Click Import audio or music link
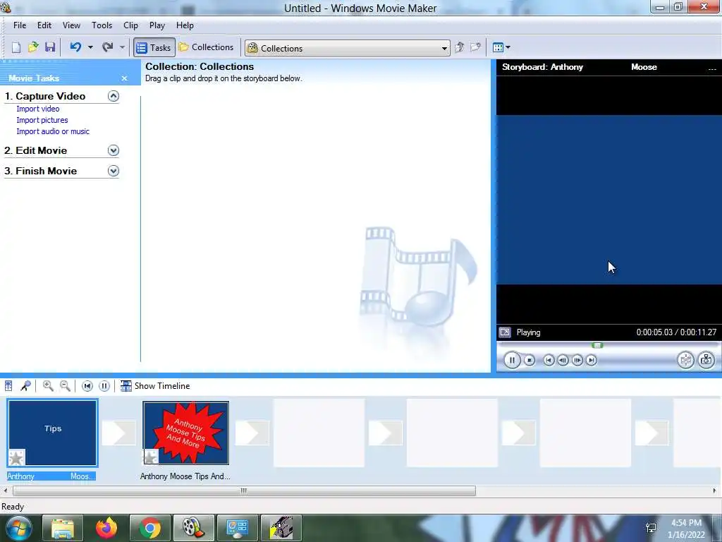 tap(53, 131)
